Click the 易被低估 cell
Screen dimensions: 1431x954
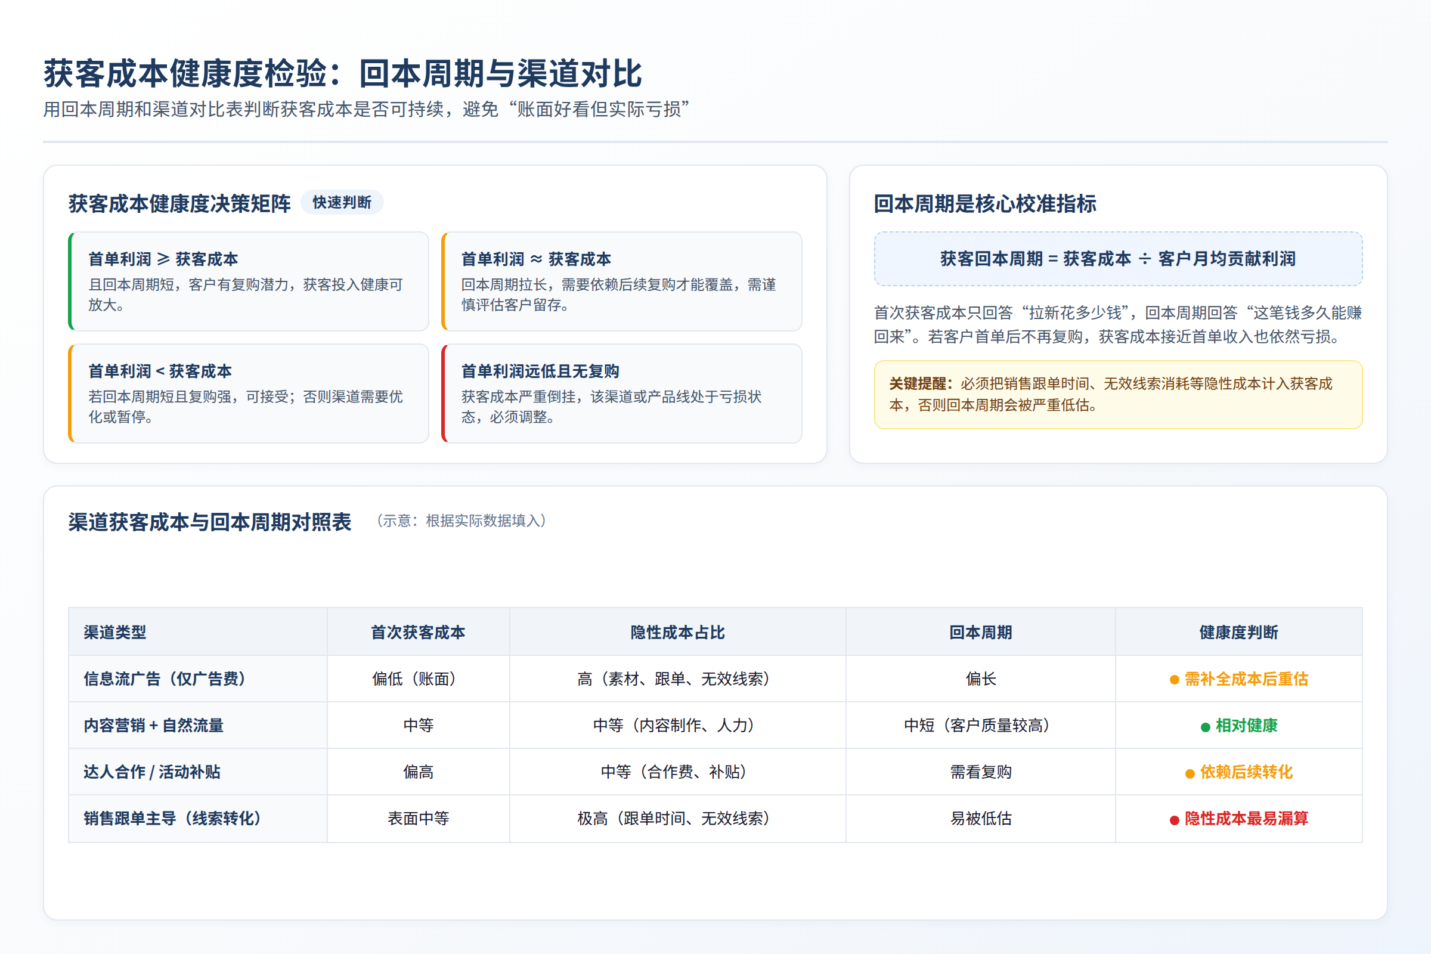tap(981, 818)
